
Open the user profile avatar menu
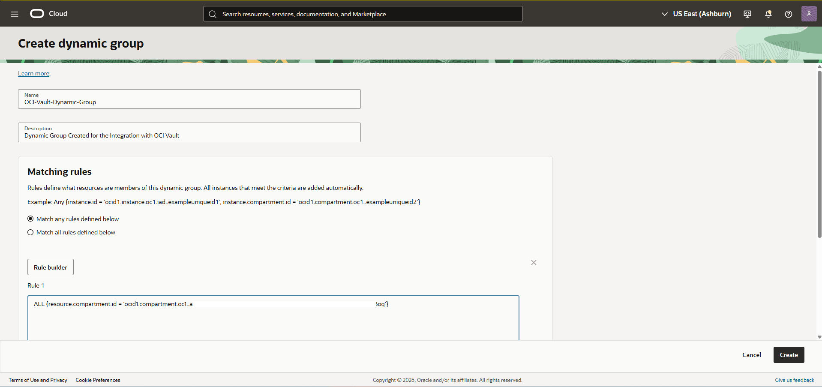[809, 14]
